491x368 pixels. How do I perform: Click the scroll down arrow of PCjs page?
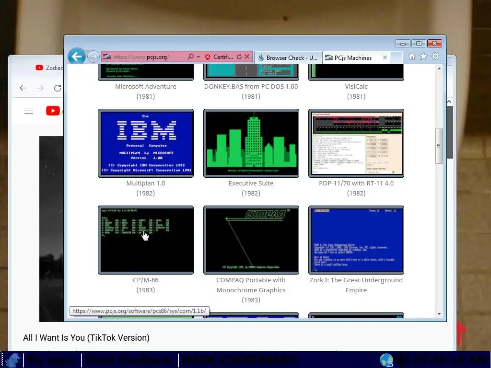coord(439,314)
